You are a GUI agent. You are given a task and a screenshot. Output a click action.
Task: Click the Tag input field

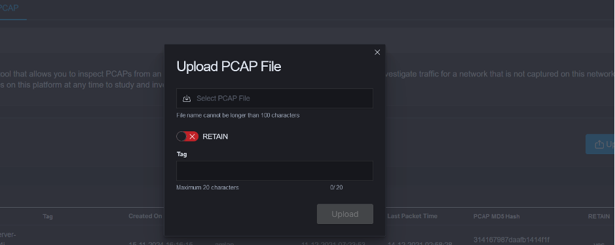tap(274, 171)
